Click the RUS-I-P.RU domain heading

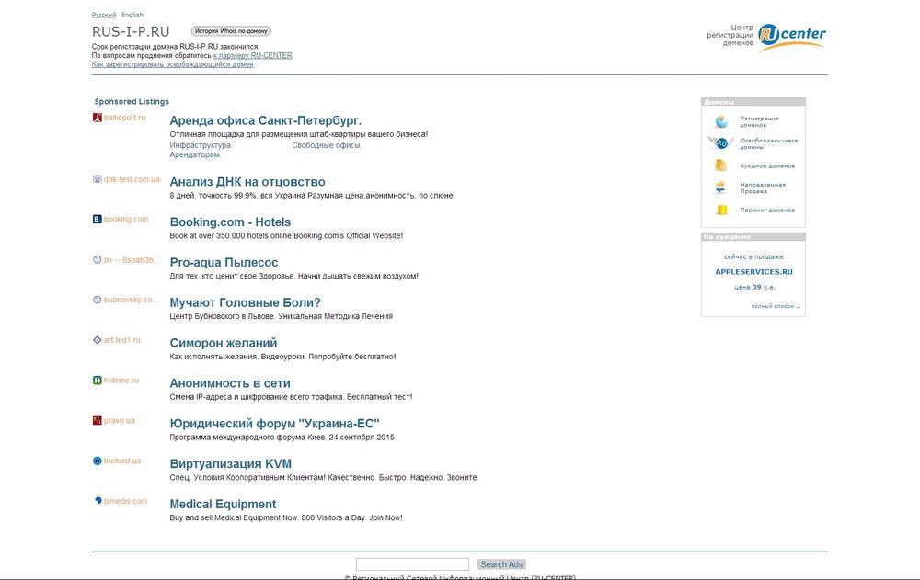(131, 31)
